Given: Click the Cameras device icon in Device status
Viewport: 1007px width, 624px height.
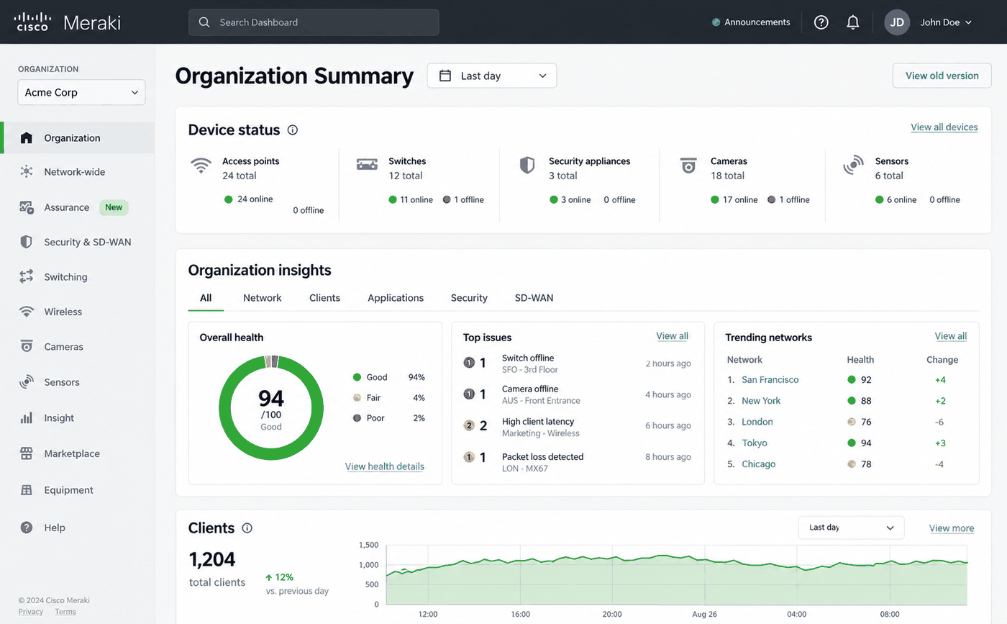Looking at the screenshot, I should [x=688, y=166].
